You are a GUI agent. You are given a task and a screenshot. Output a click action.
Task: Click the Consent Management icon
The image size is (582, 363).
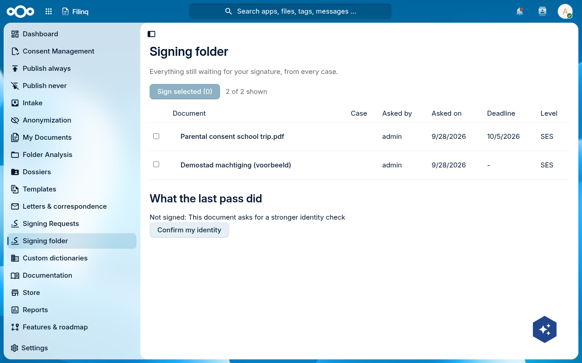pos(15,51)
